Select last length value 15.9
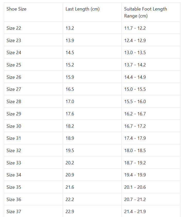This screenshot has width=183, height=217. click(x=70, y=77)
